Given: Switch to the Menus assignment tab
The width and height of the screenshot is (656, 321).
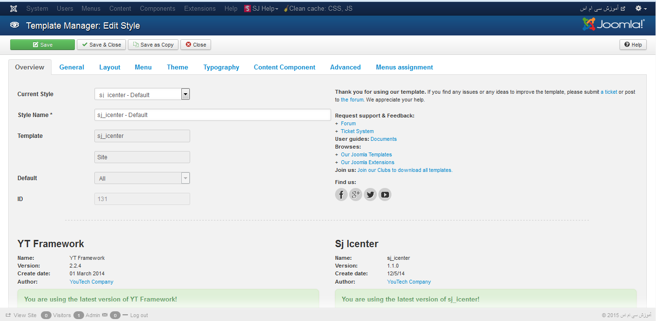Looking at the screenshot, I should [405, 68].
